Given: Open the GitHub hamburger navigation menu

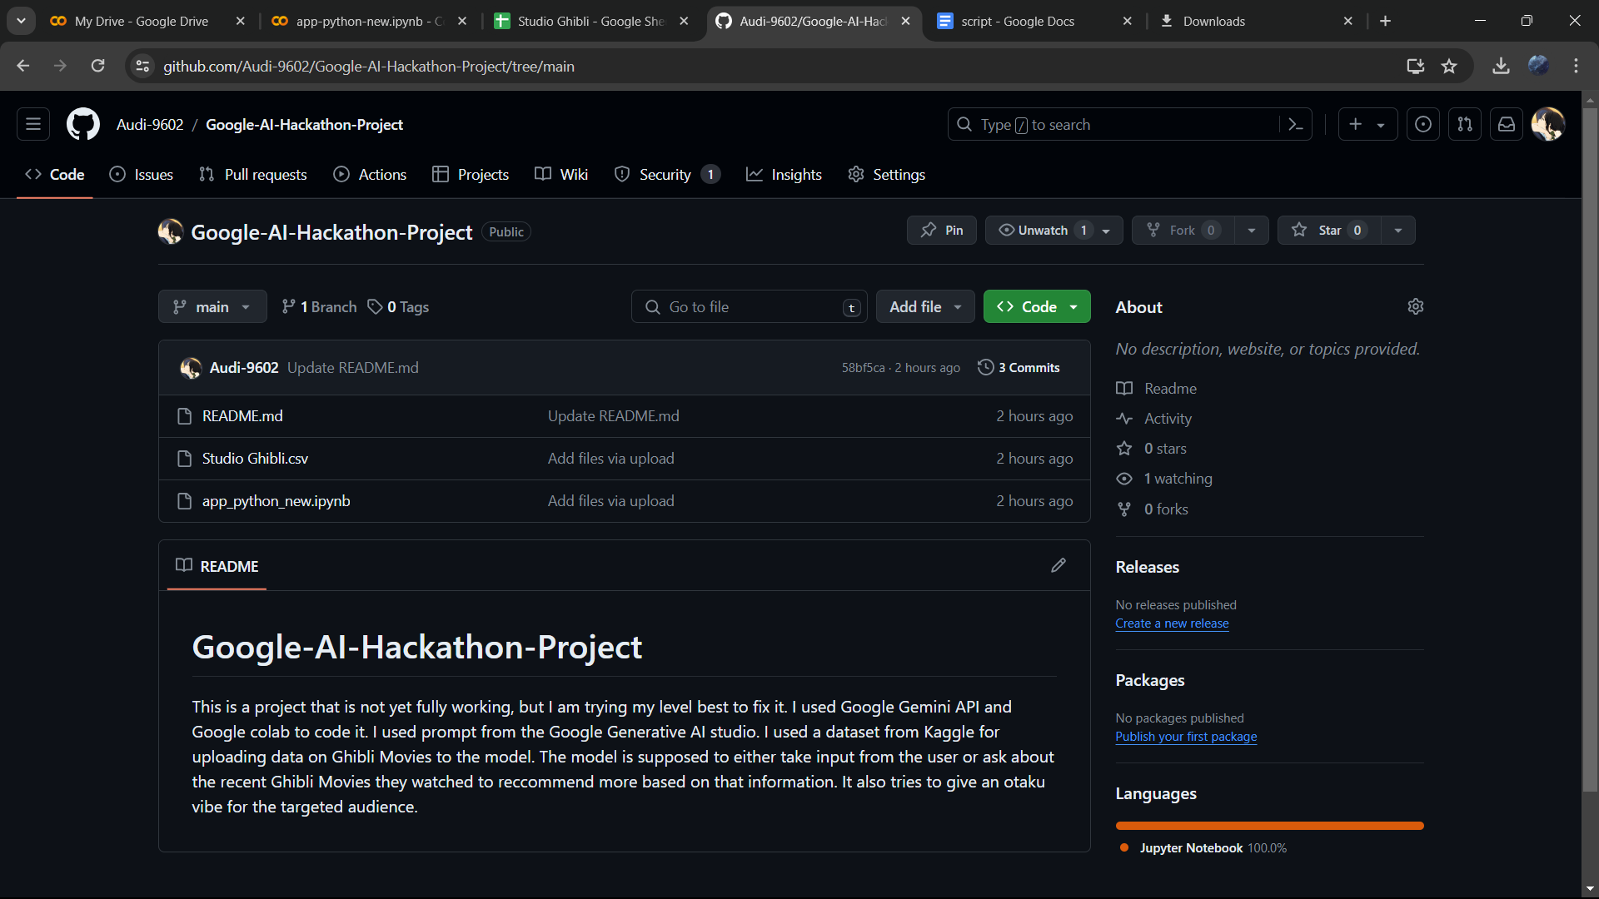Looking at the screenshot, I should 33,125.
